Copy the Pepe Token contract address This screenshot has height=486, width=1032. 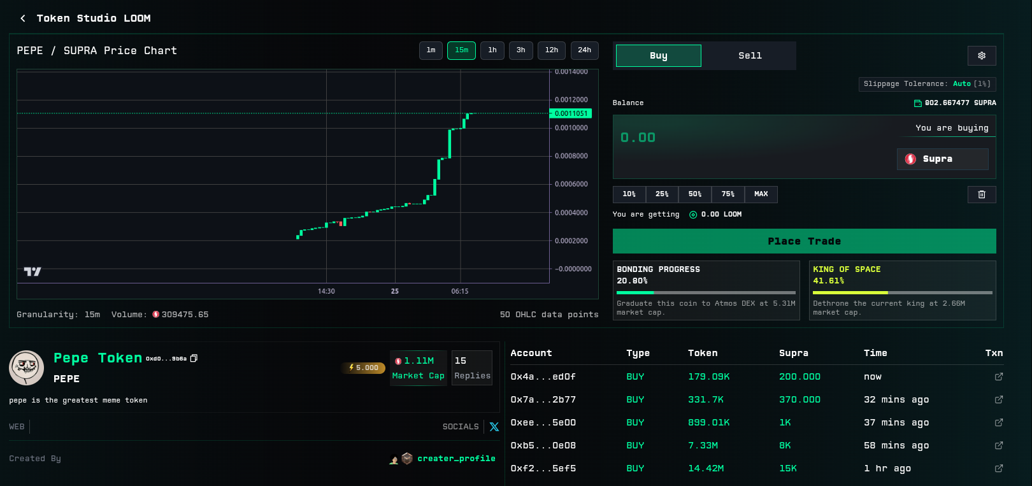194,359
